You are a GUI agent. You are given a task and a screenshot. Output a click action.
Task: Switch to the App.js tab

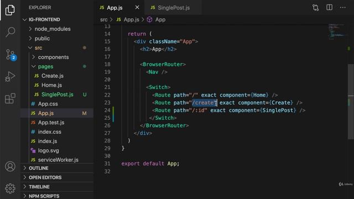point(114,8)
